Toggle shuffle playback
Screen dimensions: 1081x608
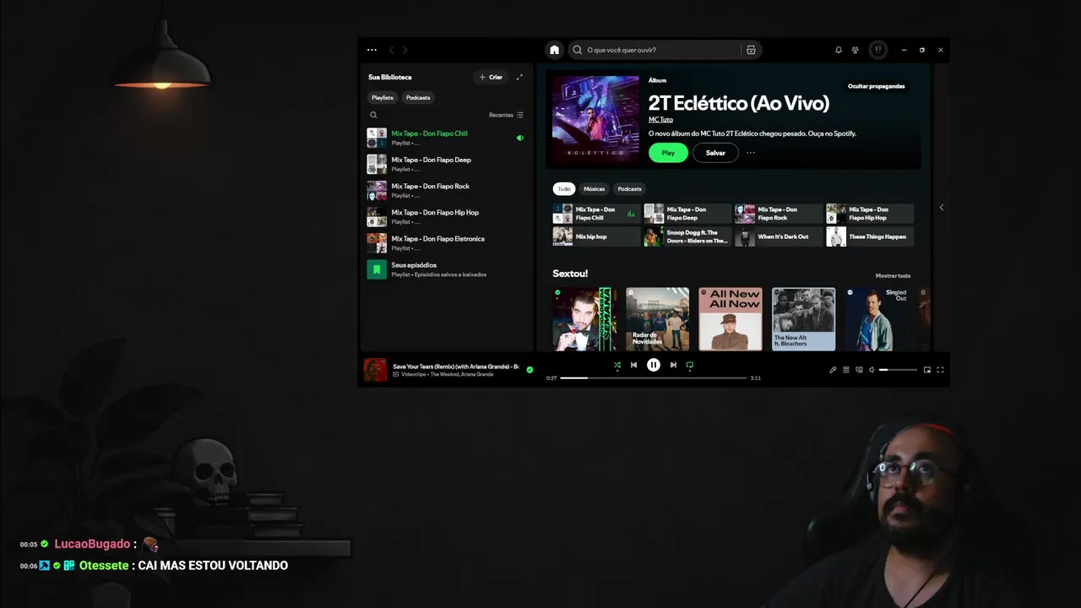(x=617, y=365)
